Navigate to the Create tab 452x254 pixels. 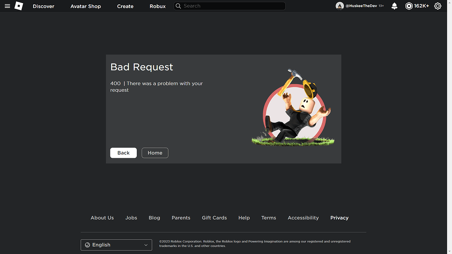(x=125, y=6)
